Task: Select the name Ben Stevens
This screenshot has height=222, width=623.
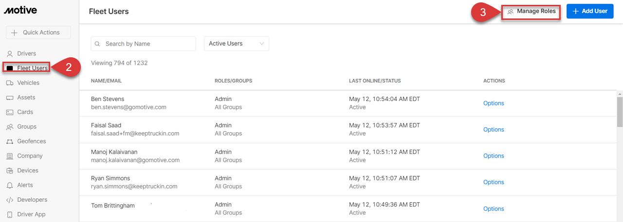Action: click(x=108, y=99)
